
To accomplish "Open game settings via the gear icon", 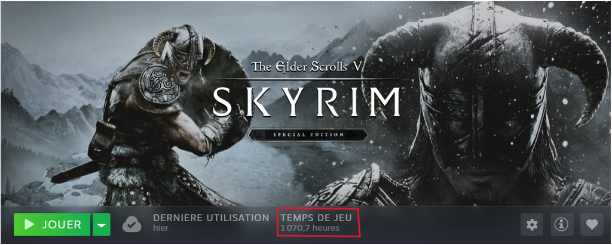I will [531, 224].
